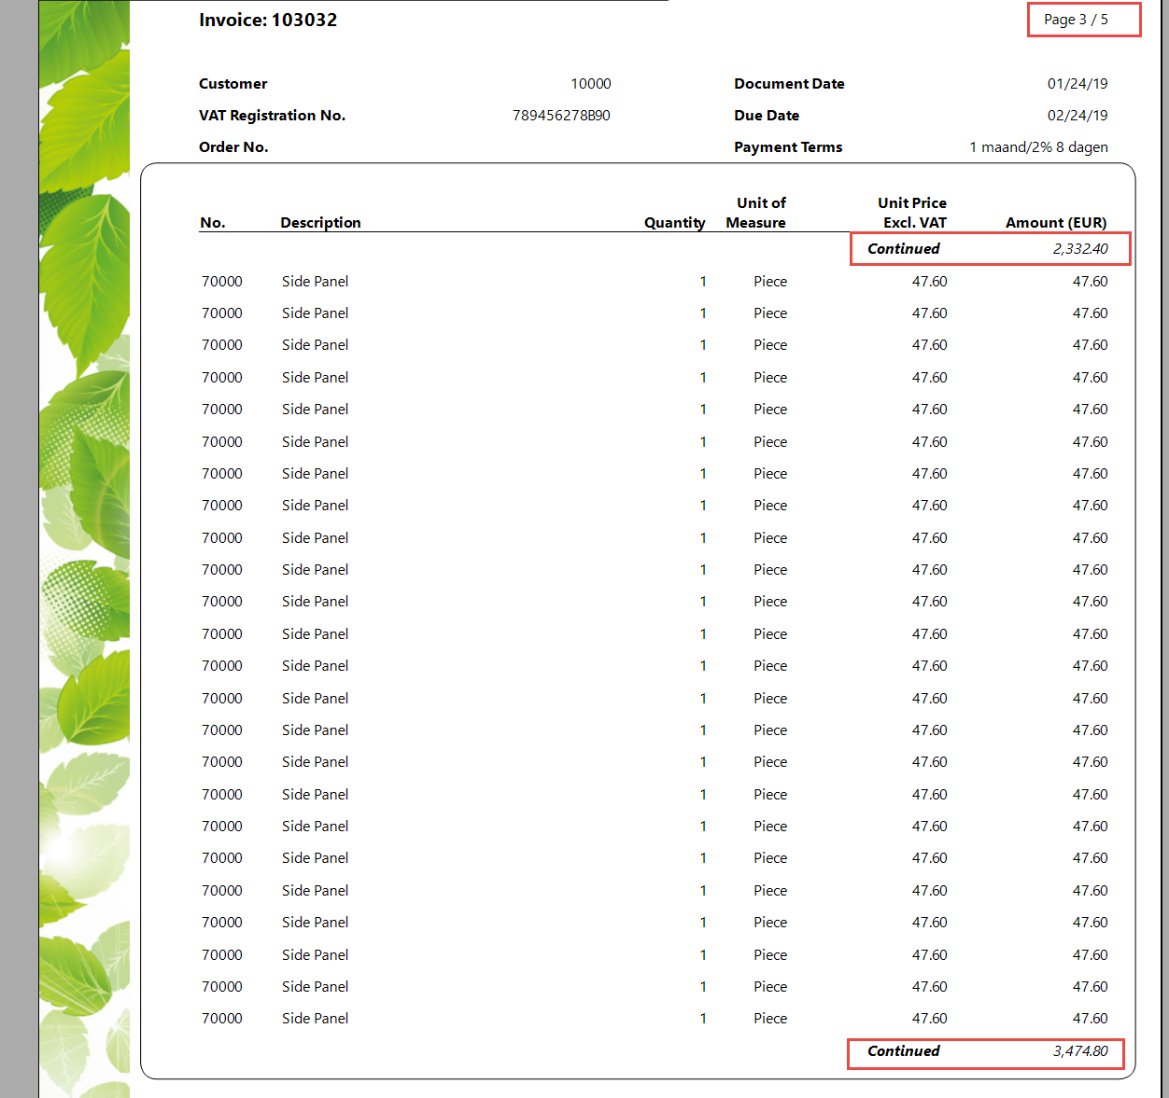Select the Document Date label
Image resolution: width=1169 pixels, height=1098 pixels.
click(789, 84)
